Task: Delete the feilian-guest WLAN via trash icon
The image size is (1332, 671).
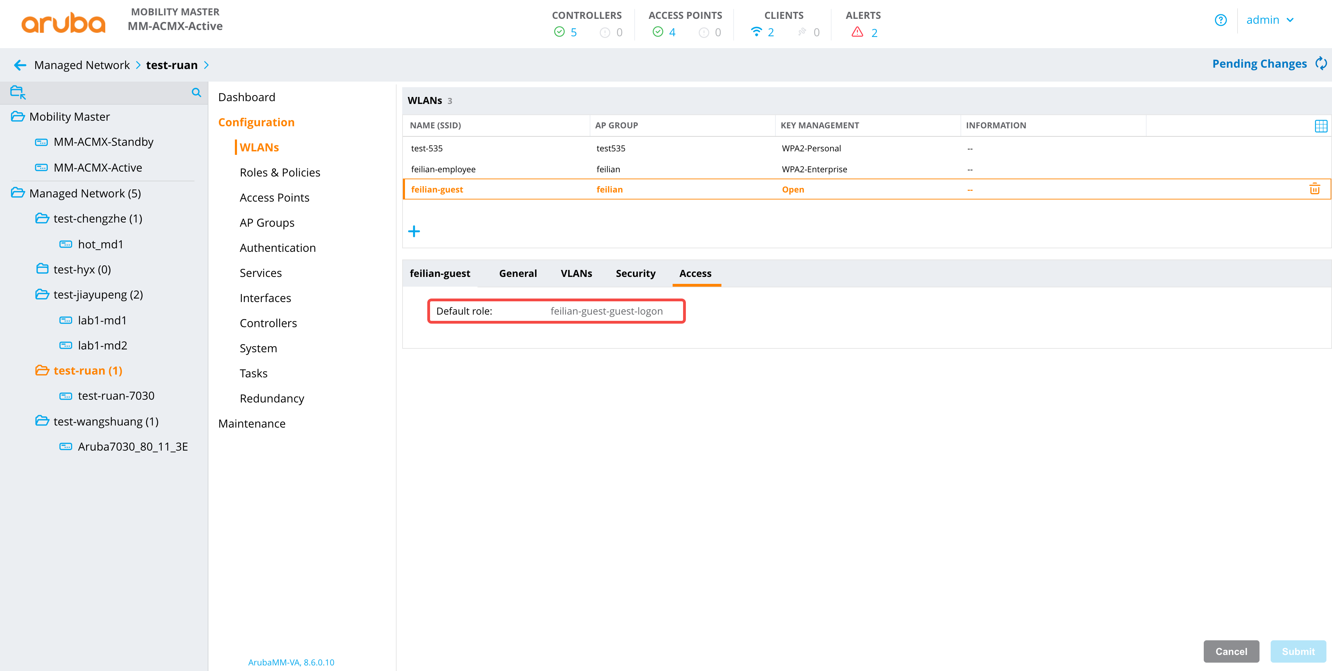Action: point(1315,189)
